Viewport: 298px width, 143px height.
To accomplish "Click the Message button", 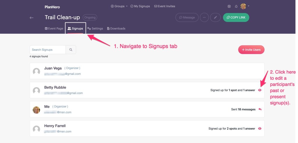I will (187, 17).
